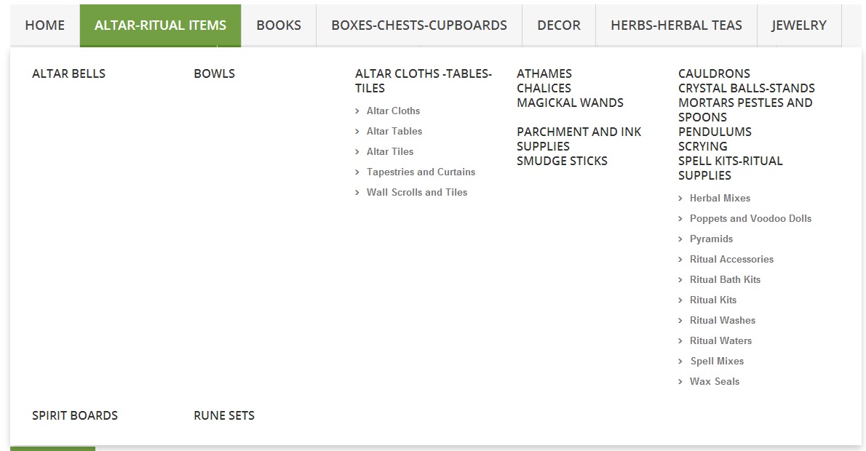Viewport: 866px width, 451px height.
Task: Open CRYSTAL BALLS-STANDS category
Action: pyautogui.click(x=746, y=88)
